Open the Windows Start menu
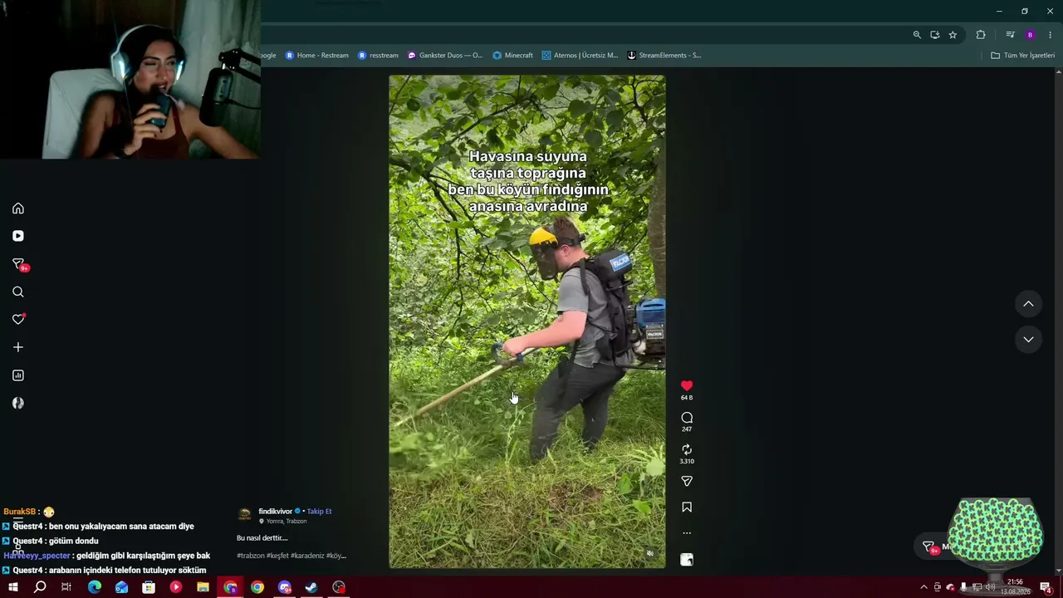Image resolution: width=1063 pixels, height=598 pixels. tap(13, 587)
